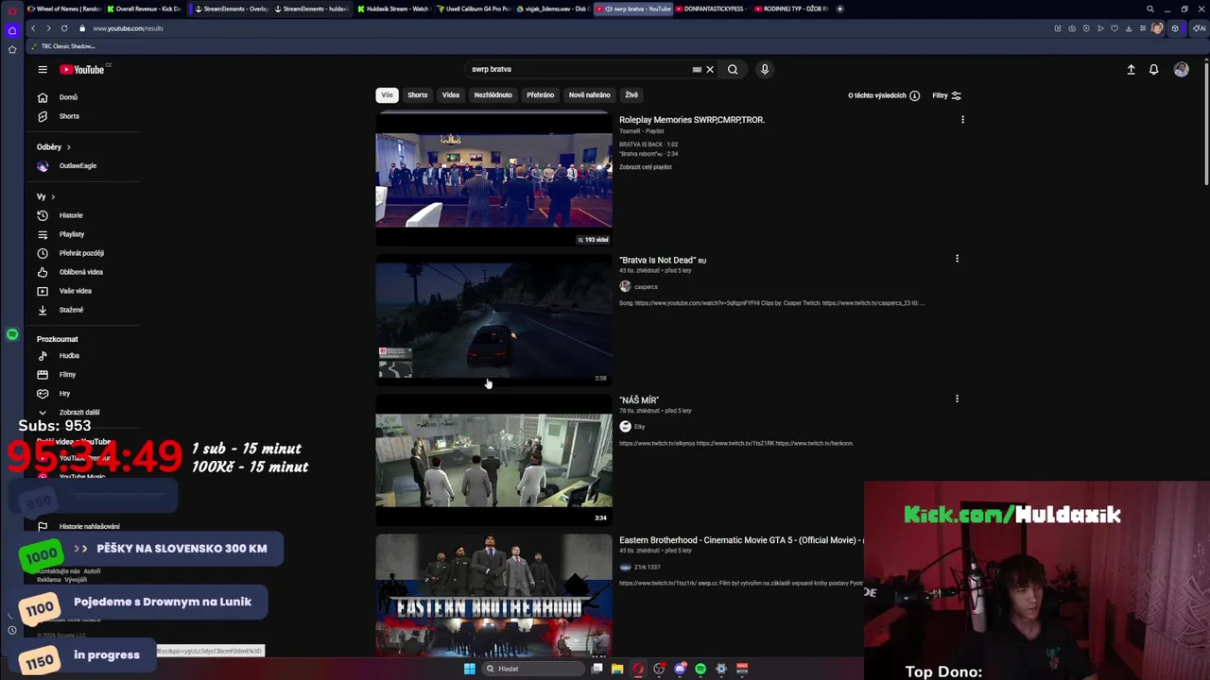Open options for Bratva Is Not Dead
Screen dimensions: 1210x680
point(957,258)
